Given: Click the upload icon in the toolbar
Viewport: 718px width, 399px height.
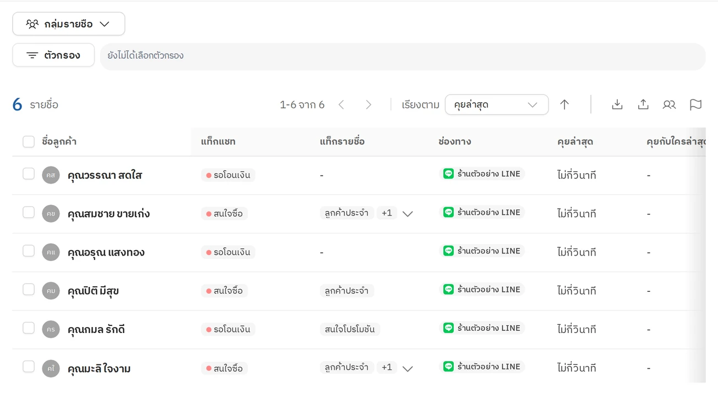Looking at the screenshot, I should (643, 104).
